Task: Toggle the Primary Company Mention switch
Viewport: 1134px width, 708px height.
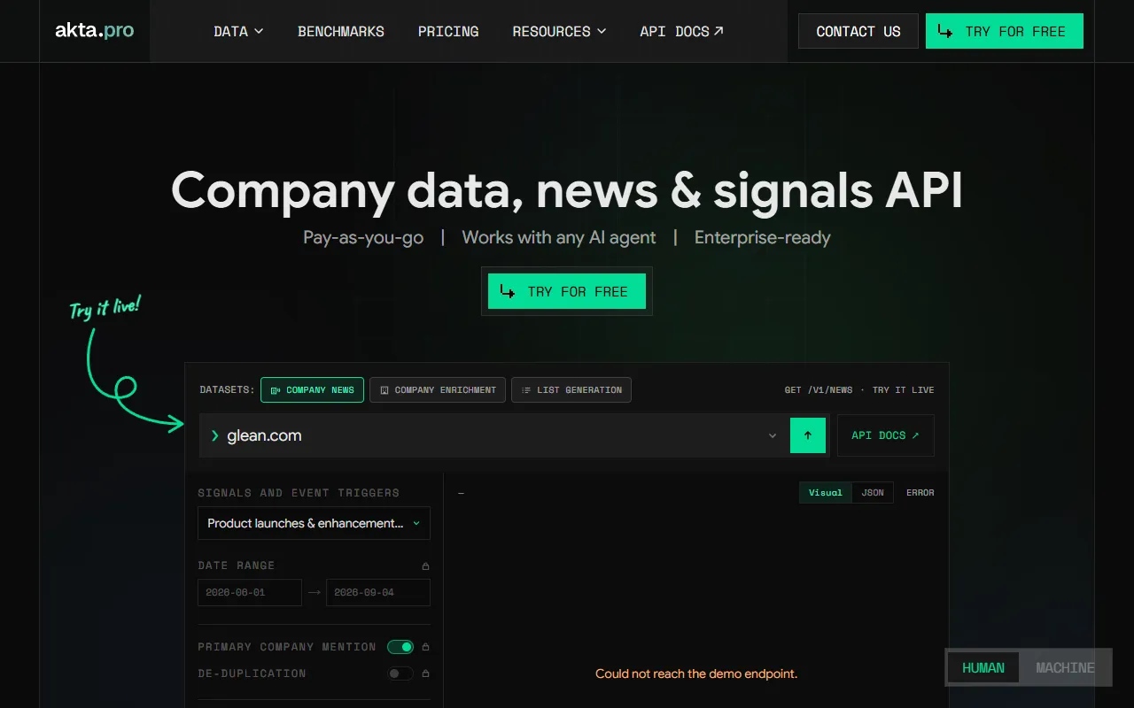Action: tap(400, 647)
